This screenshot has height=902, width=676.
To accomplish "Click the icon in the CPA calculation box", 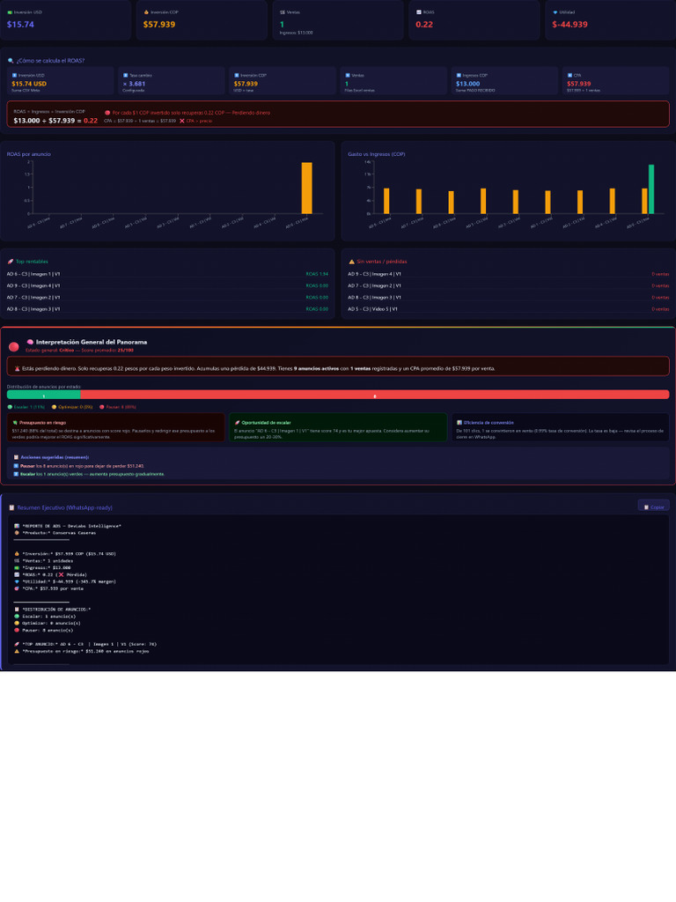I will tap(569, 76).
